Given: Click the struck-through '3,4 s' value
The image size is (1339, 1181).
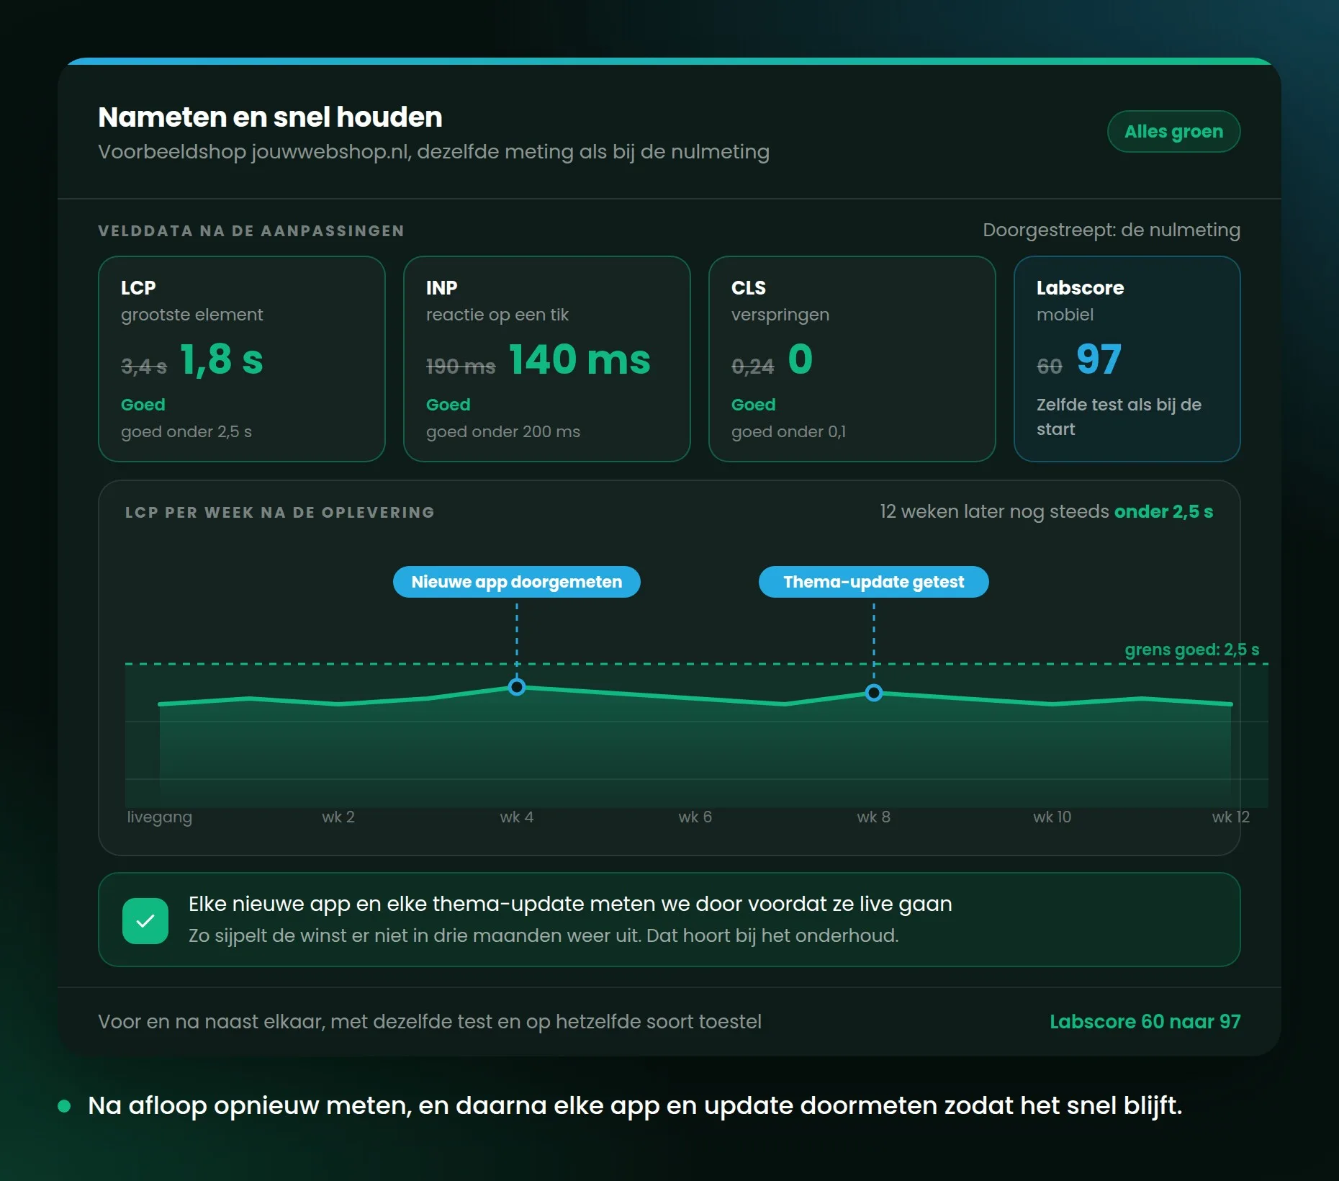Looking at the screenshot, I should tap(143, 367).
